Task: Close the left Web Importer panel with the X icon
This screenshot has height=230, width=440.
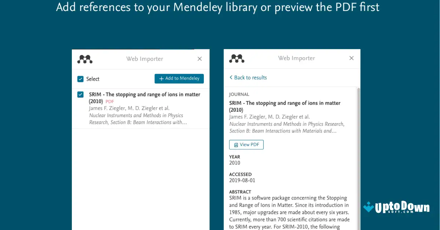Action: click(x=199, y=59)
